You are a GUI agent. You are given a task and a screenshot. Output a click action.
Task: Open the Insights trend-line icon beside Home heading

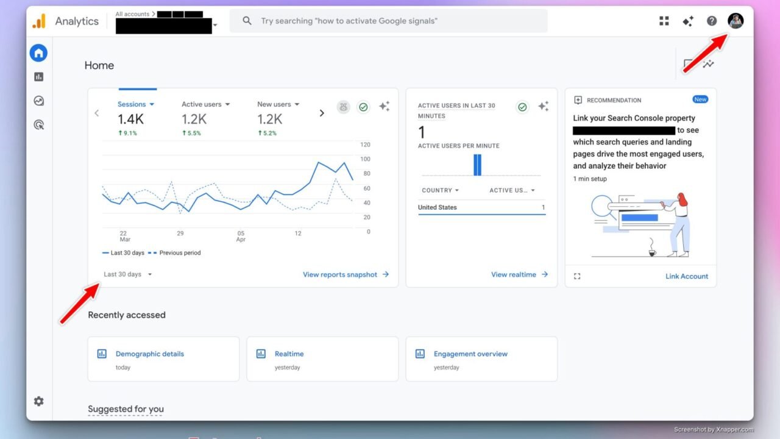[708, 64]
